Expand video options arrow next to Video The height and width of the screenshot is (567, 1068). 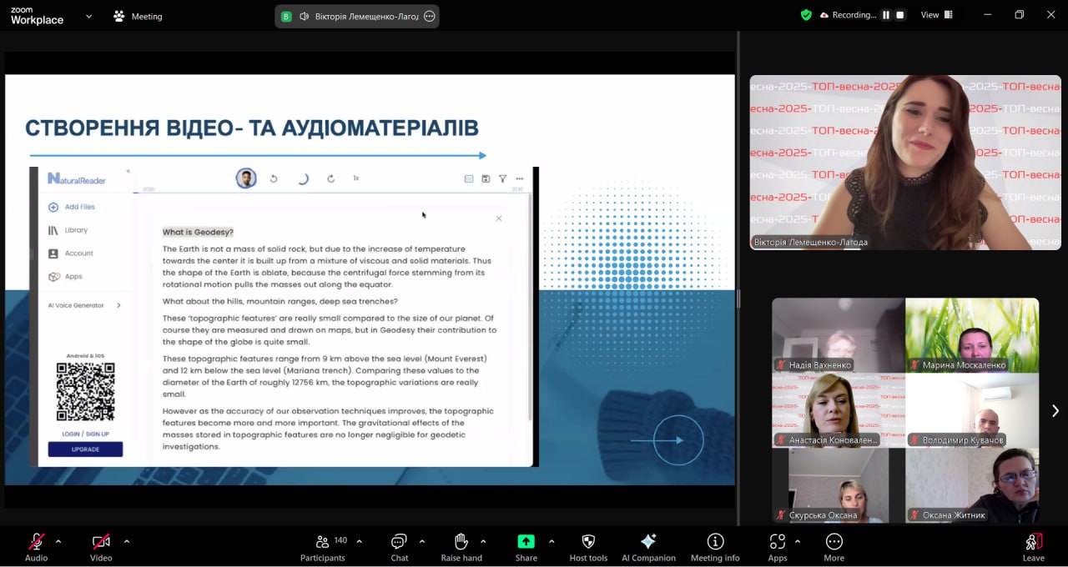(127, 541)
